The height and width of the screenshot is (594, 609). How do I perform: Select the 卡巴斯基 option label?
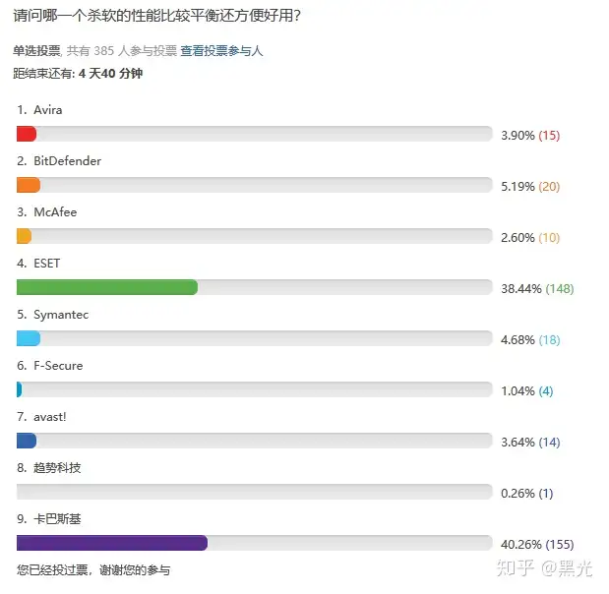tap(57, 519)
